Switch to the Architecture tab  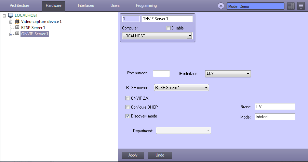pos(19,6)
